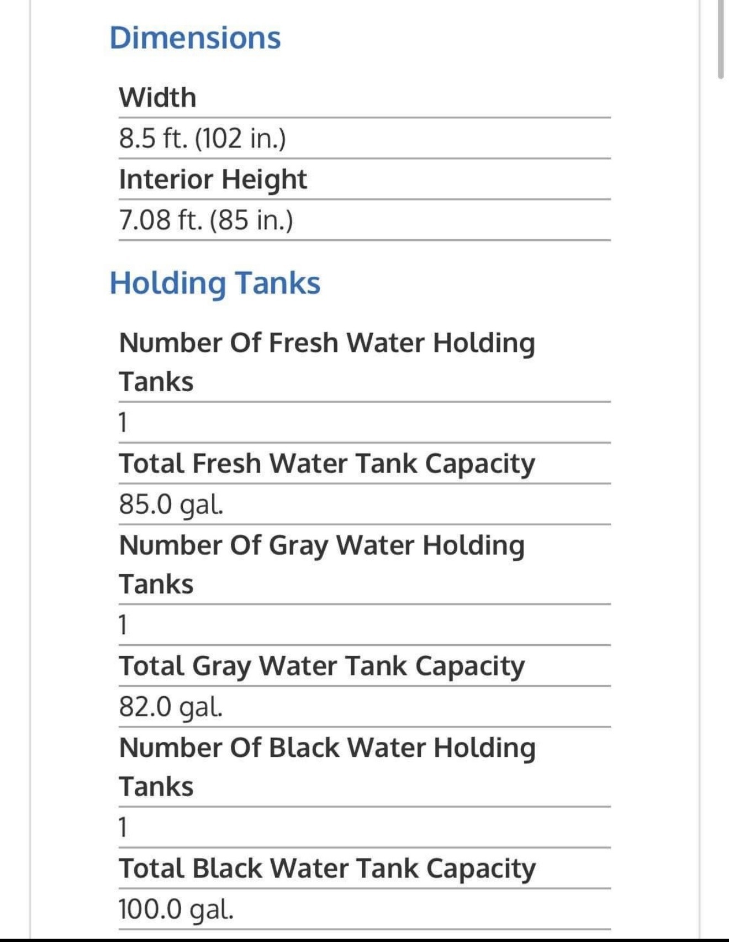
Task: Click the Holding Tanks section heading
Action: (x=215, y=283)
